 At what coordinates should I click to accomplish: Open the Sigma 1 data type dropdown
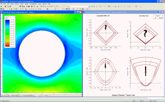(x=78, y=7)
